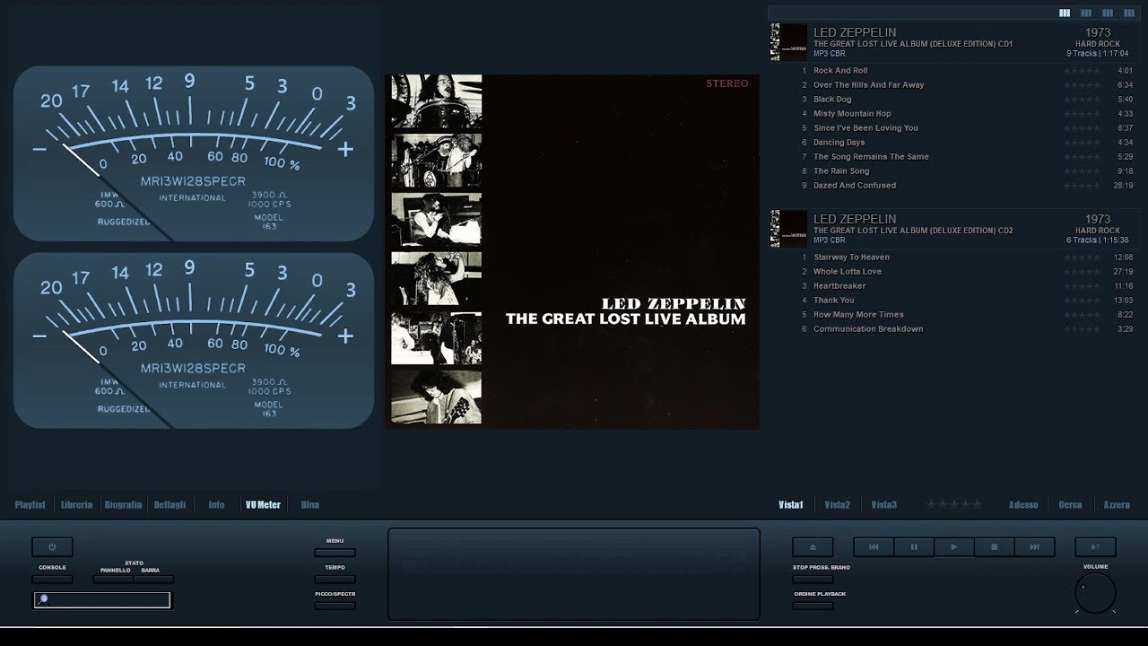Start playback with the play button

(x=954, y=546)
